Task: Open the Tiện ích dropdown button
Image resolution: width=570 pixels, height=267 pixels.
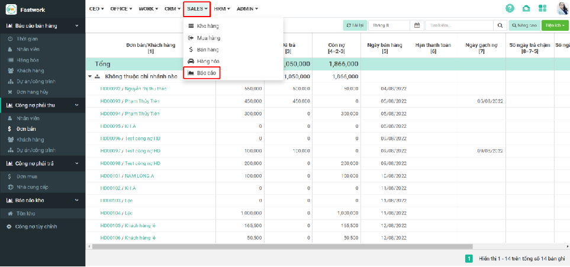Action: [555, 25]
